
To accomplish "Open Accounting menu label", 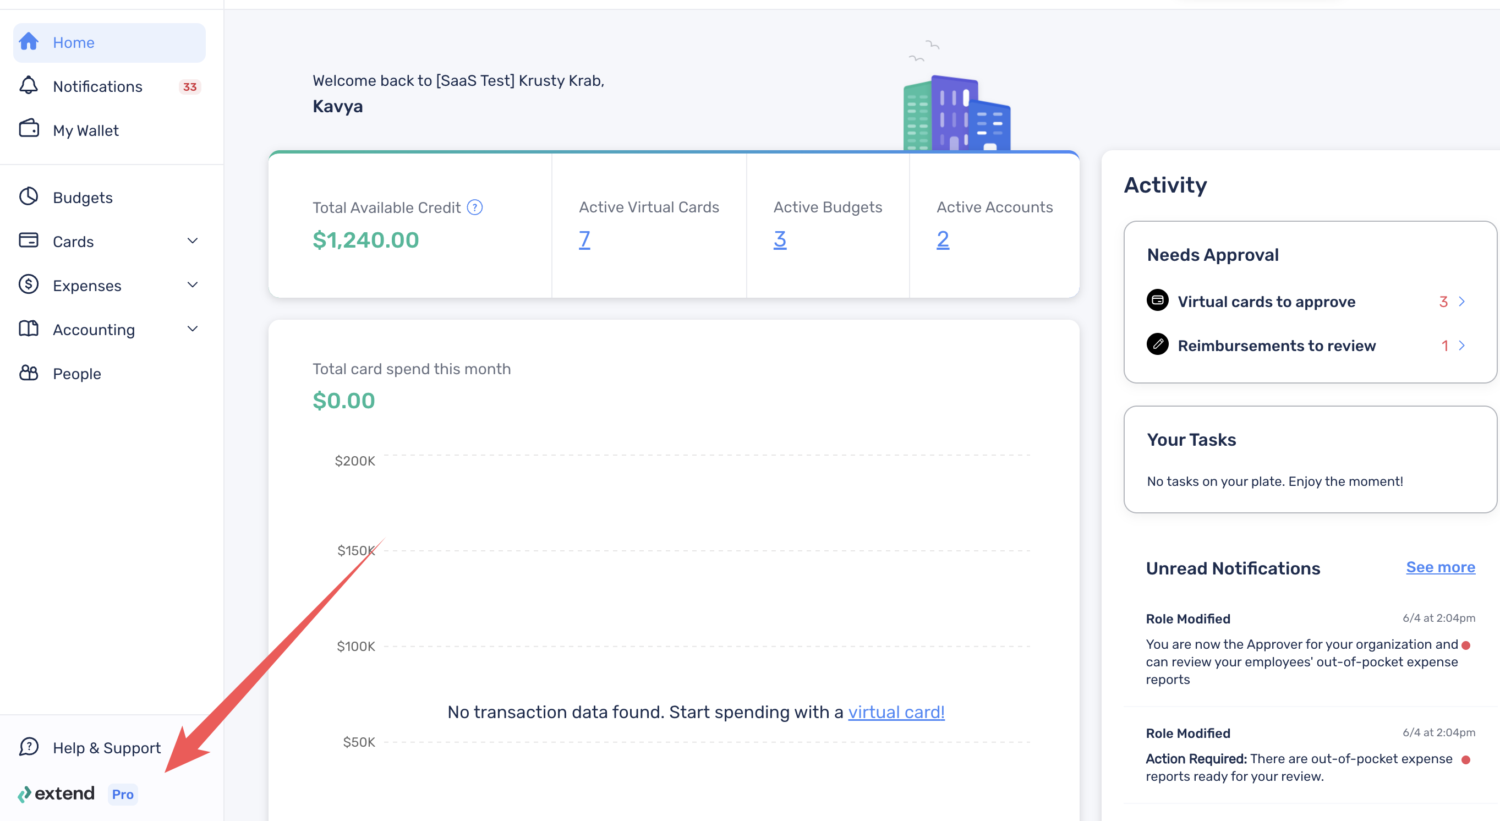I will [94, 330].
